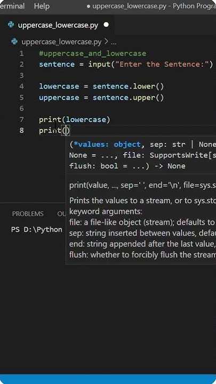Click the chevron separator in the breadcrumb
The width and height of the screenshot is (216, 384).
(x=106, y=42)
